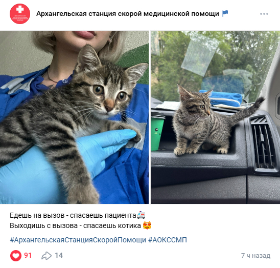Image resolution: width=280 pixels, height=268 pixels.
Task: Click the share count 14
Action: click(x=59, y=256)
